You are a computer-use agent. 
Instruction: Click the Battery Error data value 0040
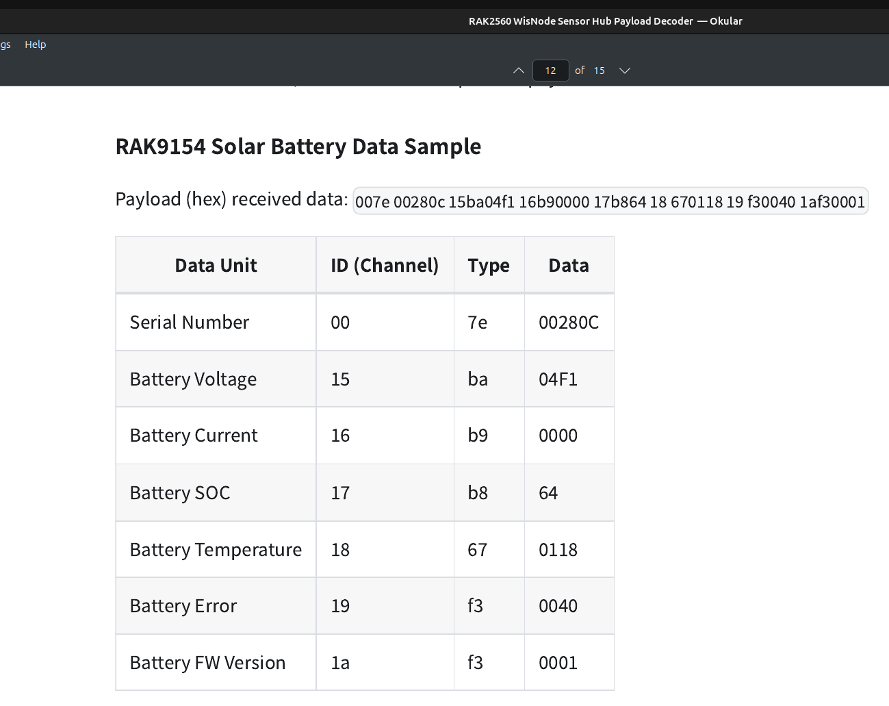click(x=558, y=606)
